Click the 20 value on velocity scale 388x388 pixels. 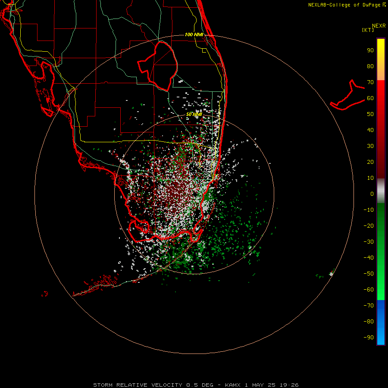click(x=370, y=162)
